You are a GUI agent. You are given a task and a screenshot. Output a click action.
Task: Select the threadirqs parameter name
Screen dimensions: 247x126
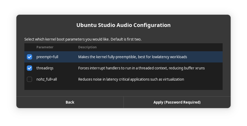point(45,68)
